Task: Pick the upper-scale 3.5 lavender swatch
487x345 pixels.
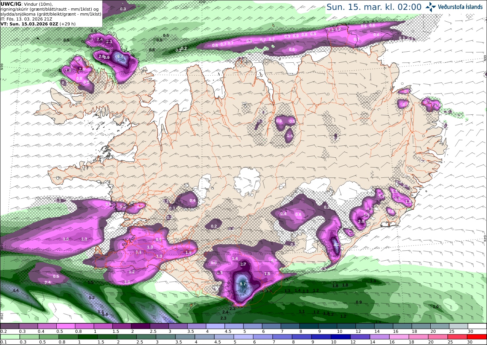Action: click(197, 326)
